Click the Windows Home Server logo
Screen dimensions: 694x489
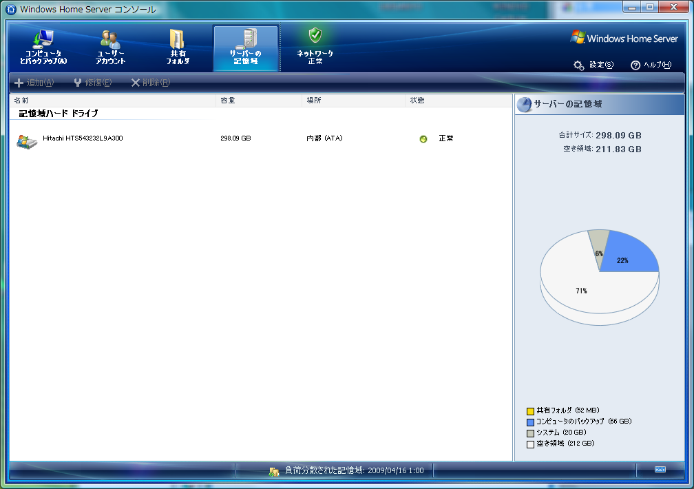(x=624, y=38)
